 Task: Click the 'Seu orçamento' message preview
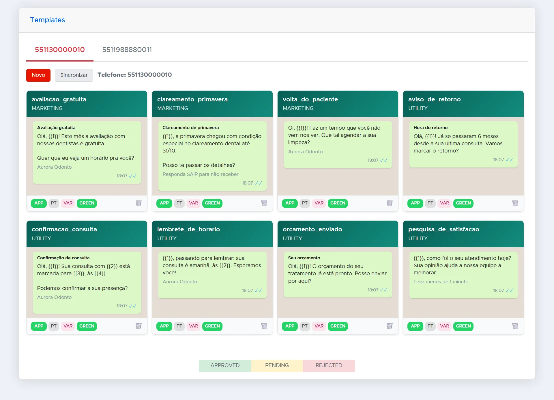[338, 274]
